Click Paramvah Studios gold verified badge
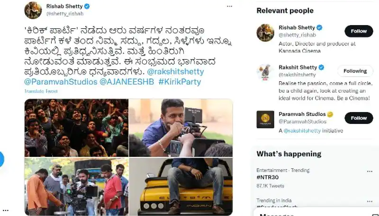 330,114
